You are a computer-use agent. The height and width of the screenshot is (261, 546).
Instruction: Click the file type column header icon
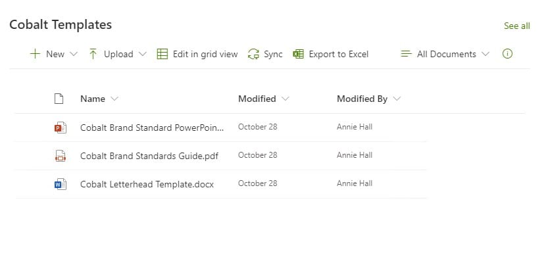click(59, 99)
